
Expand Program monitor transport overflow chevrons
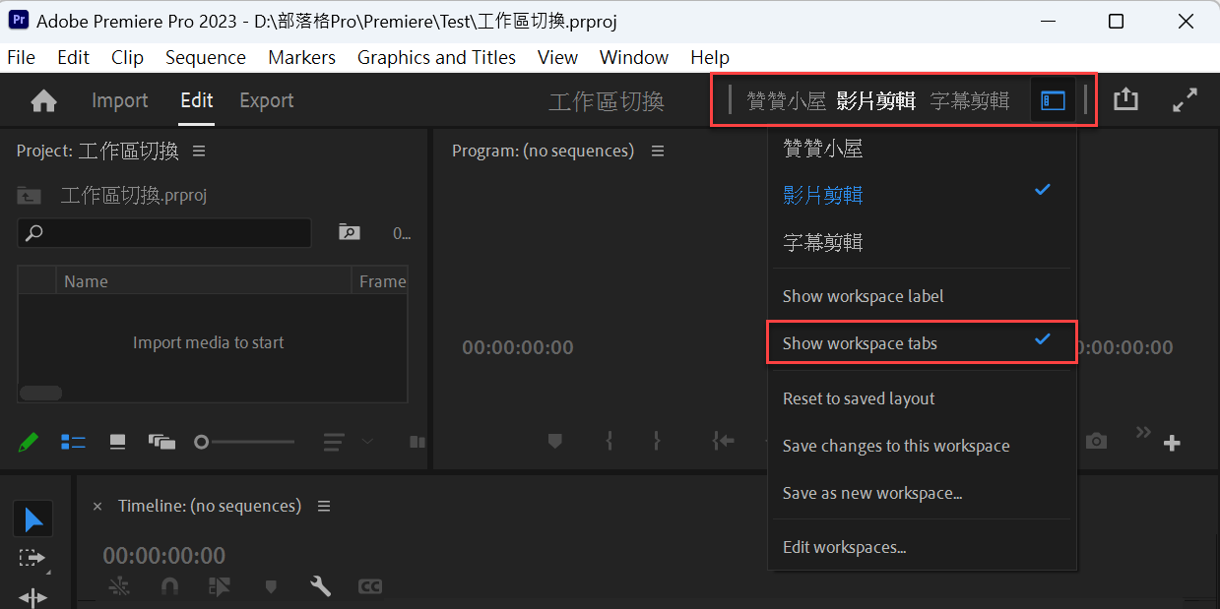click(1143, 432)
